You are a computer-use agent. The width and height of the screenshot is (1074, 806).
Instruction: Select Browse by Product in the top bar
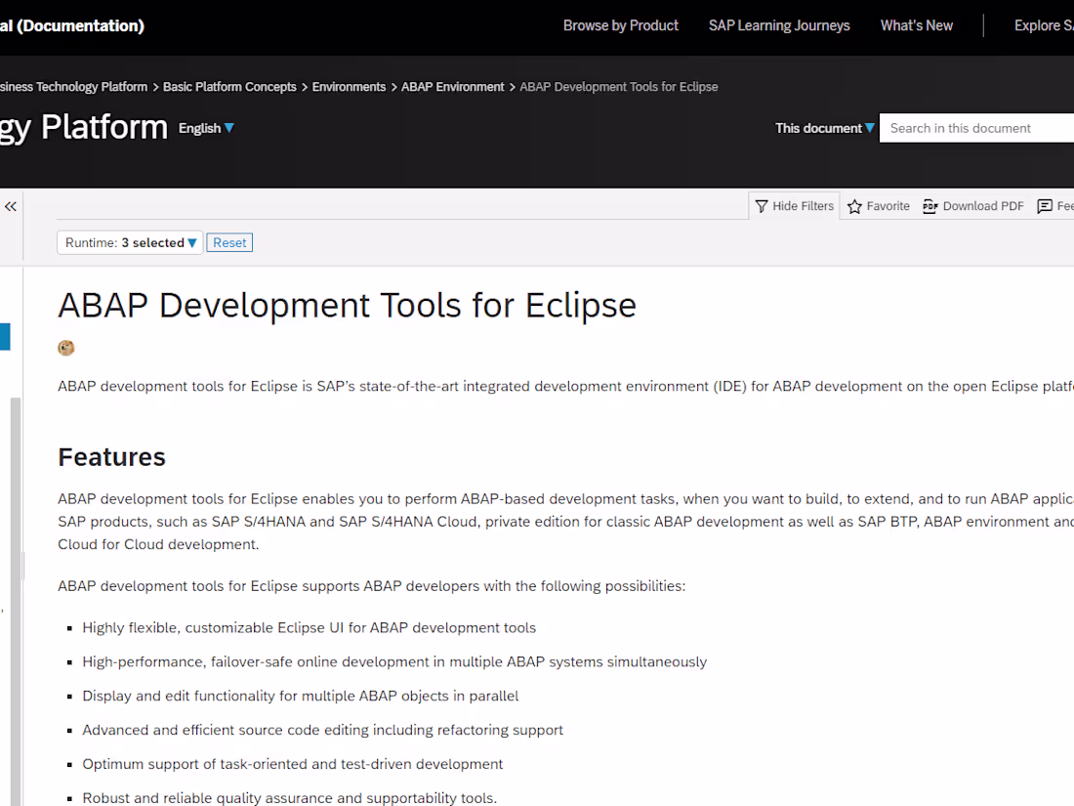[x=620, y=25]
